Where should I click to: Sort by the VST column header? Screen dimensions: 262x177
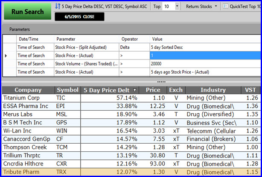[250, 90]
